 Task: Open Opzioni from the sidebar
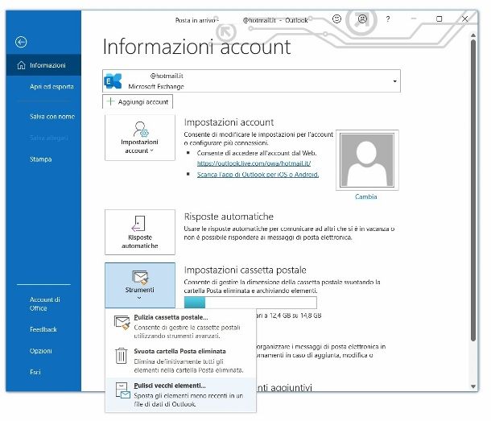(x=41, y=351)
